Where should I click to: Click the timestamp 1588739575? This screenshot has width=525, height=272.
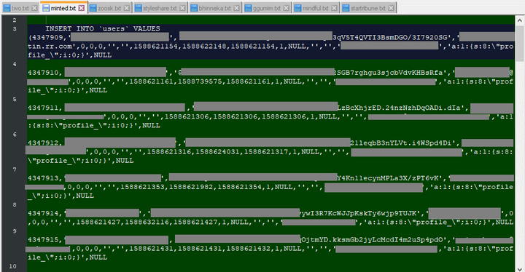coord(200,81)
